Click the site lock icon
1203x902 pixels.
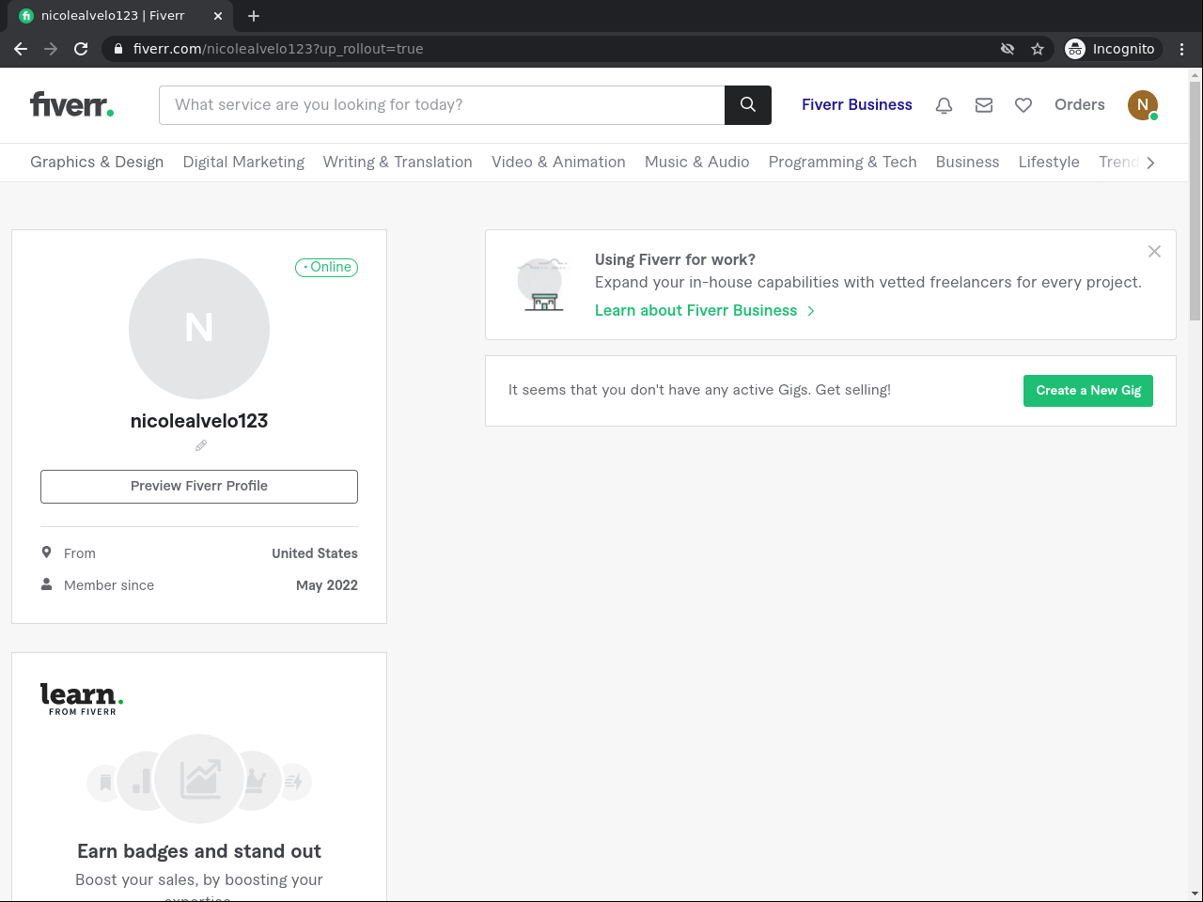(x=118, y=49)
